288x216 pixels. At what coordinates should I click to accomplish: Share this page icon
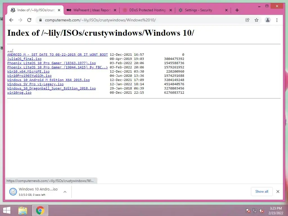pos(247,20)
